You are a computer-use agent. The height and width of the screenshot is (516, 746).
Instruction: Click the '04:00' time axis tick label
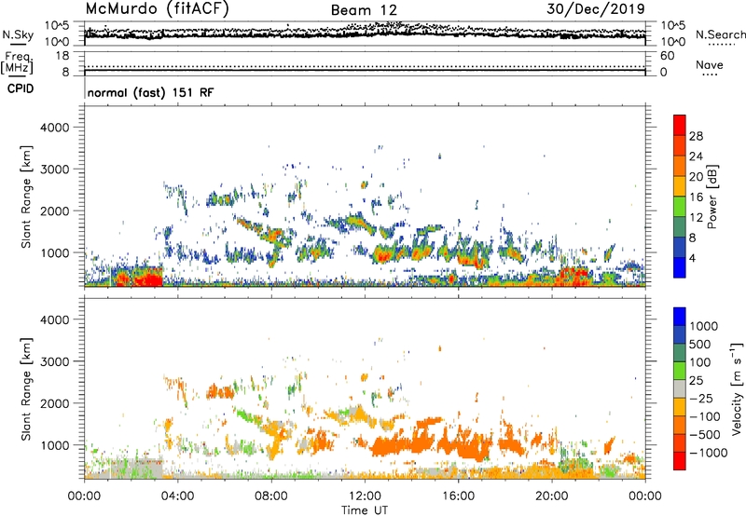pos(177,496)
